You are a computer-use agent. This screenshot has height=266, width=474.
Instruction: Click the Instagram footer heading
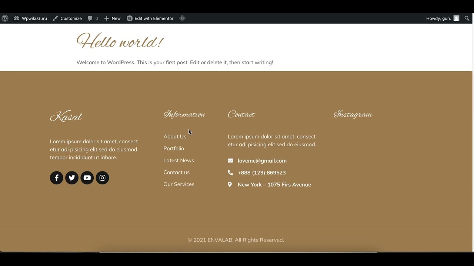353,115
